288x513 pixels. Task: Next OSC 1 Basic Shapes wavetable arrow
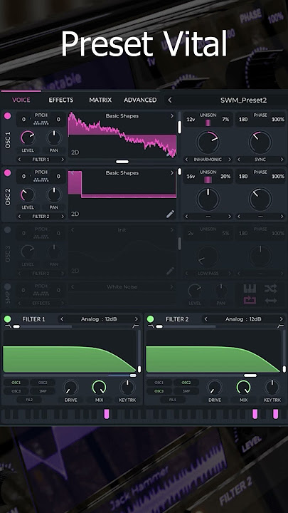click(172, 116)
